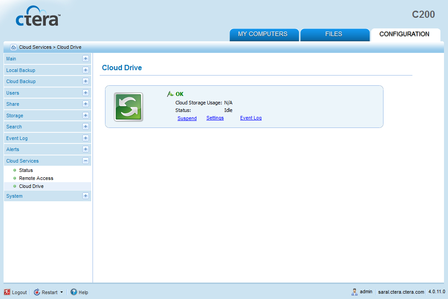
Task: Click the Main sidebar label
Action: tap(11, 59)
